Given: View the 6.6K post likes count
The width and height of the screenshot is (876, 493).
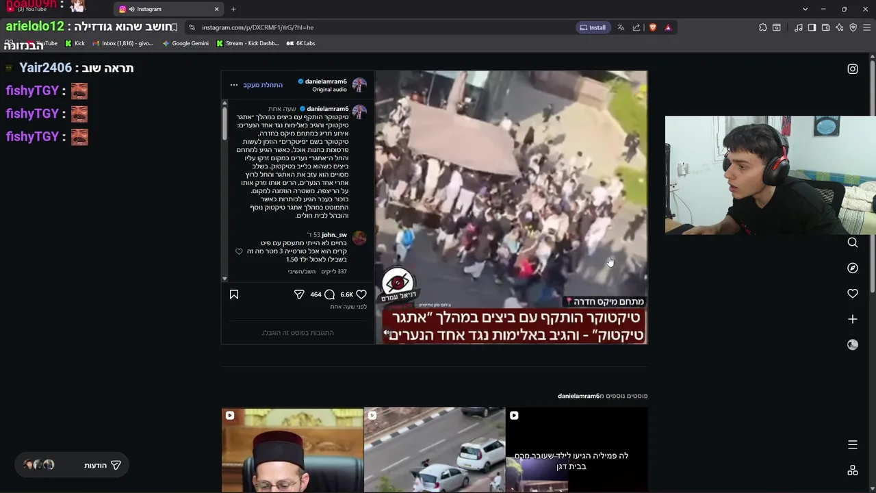Looking at the screenshot, I should pyautogui.click(x=347, y=294).
